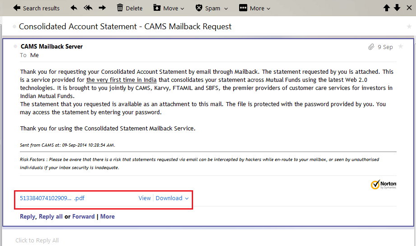The width and height of the screenshot is (416, 246).
Task: Click the Reply All double-arrow icon
Action: (x=88, y=8)
